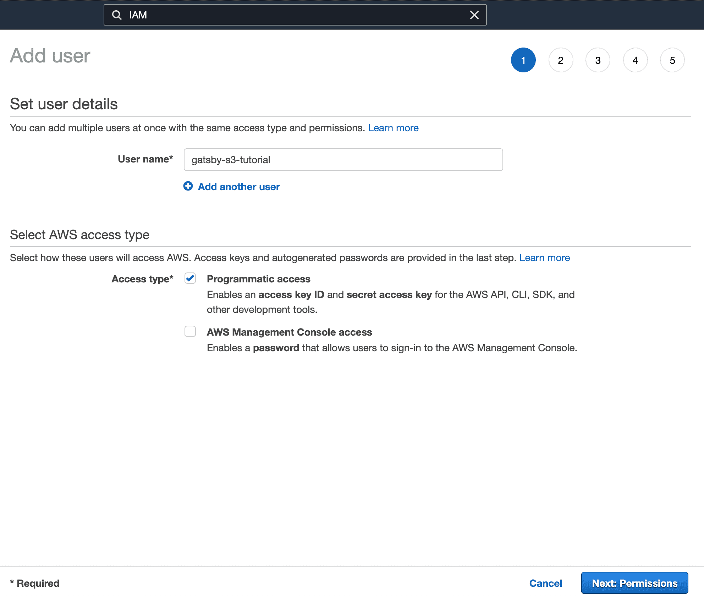Click the search icon in top bar

pos(116,15)
